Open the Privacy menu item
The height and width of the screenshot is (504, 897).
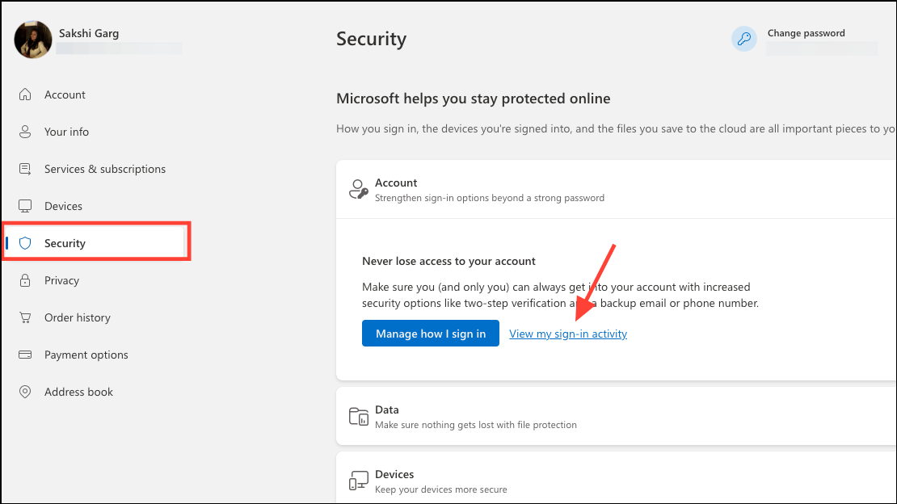[62, 280]
